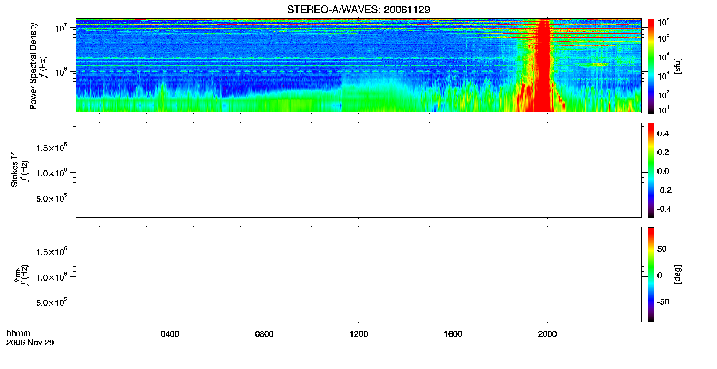717x369 pixels.
Task: Click the 5.0×10^5 tick in phi RTN panel
Action: pos(52,302)
